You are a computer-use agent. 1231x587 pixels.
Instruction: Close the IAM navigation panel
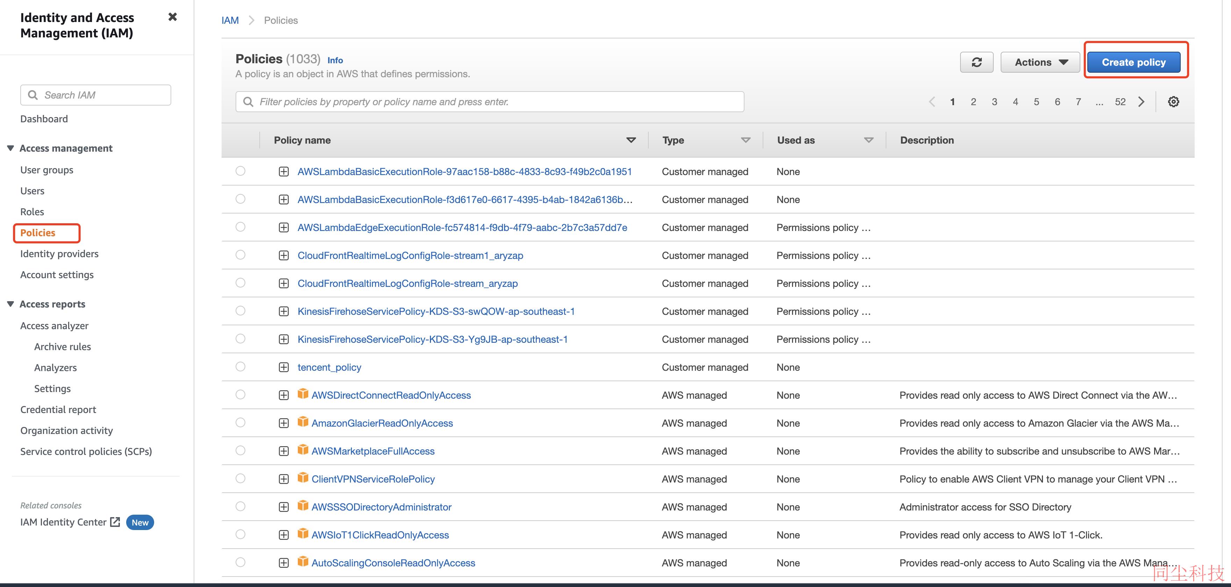point(173,17)
